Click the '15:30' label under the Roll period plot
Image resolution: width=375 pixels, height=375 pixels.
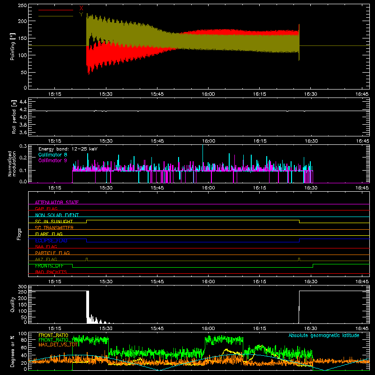pyautogui.click(x=106, y=141)
